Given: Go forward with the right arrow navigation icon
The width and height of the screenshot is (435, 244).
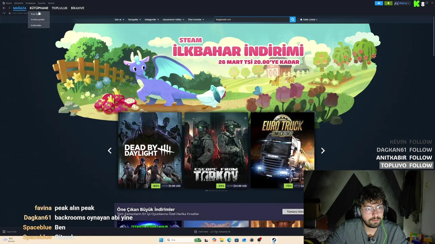Looking at the screenshot, I should (9, 8).
